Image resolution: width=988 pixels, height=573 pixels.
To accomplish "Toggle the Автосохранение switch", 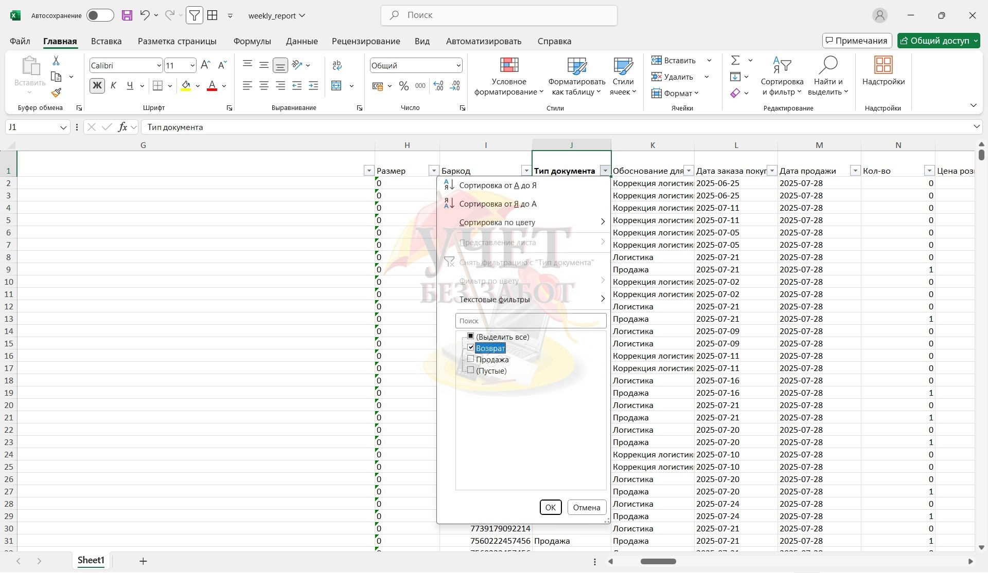I will 100,15.
